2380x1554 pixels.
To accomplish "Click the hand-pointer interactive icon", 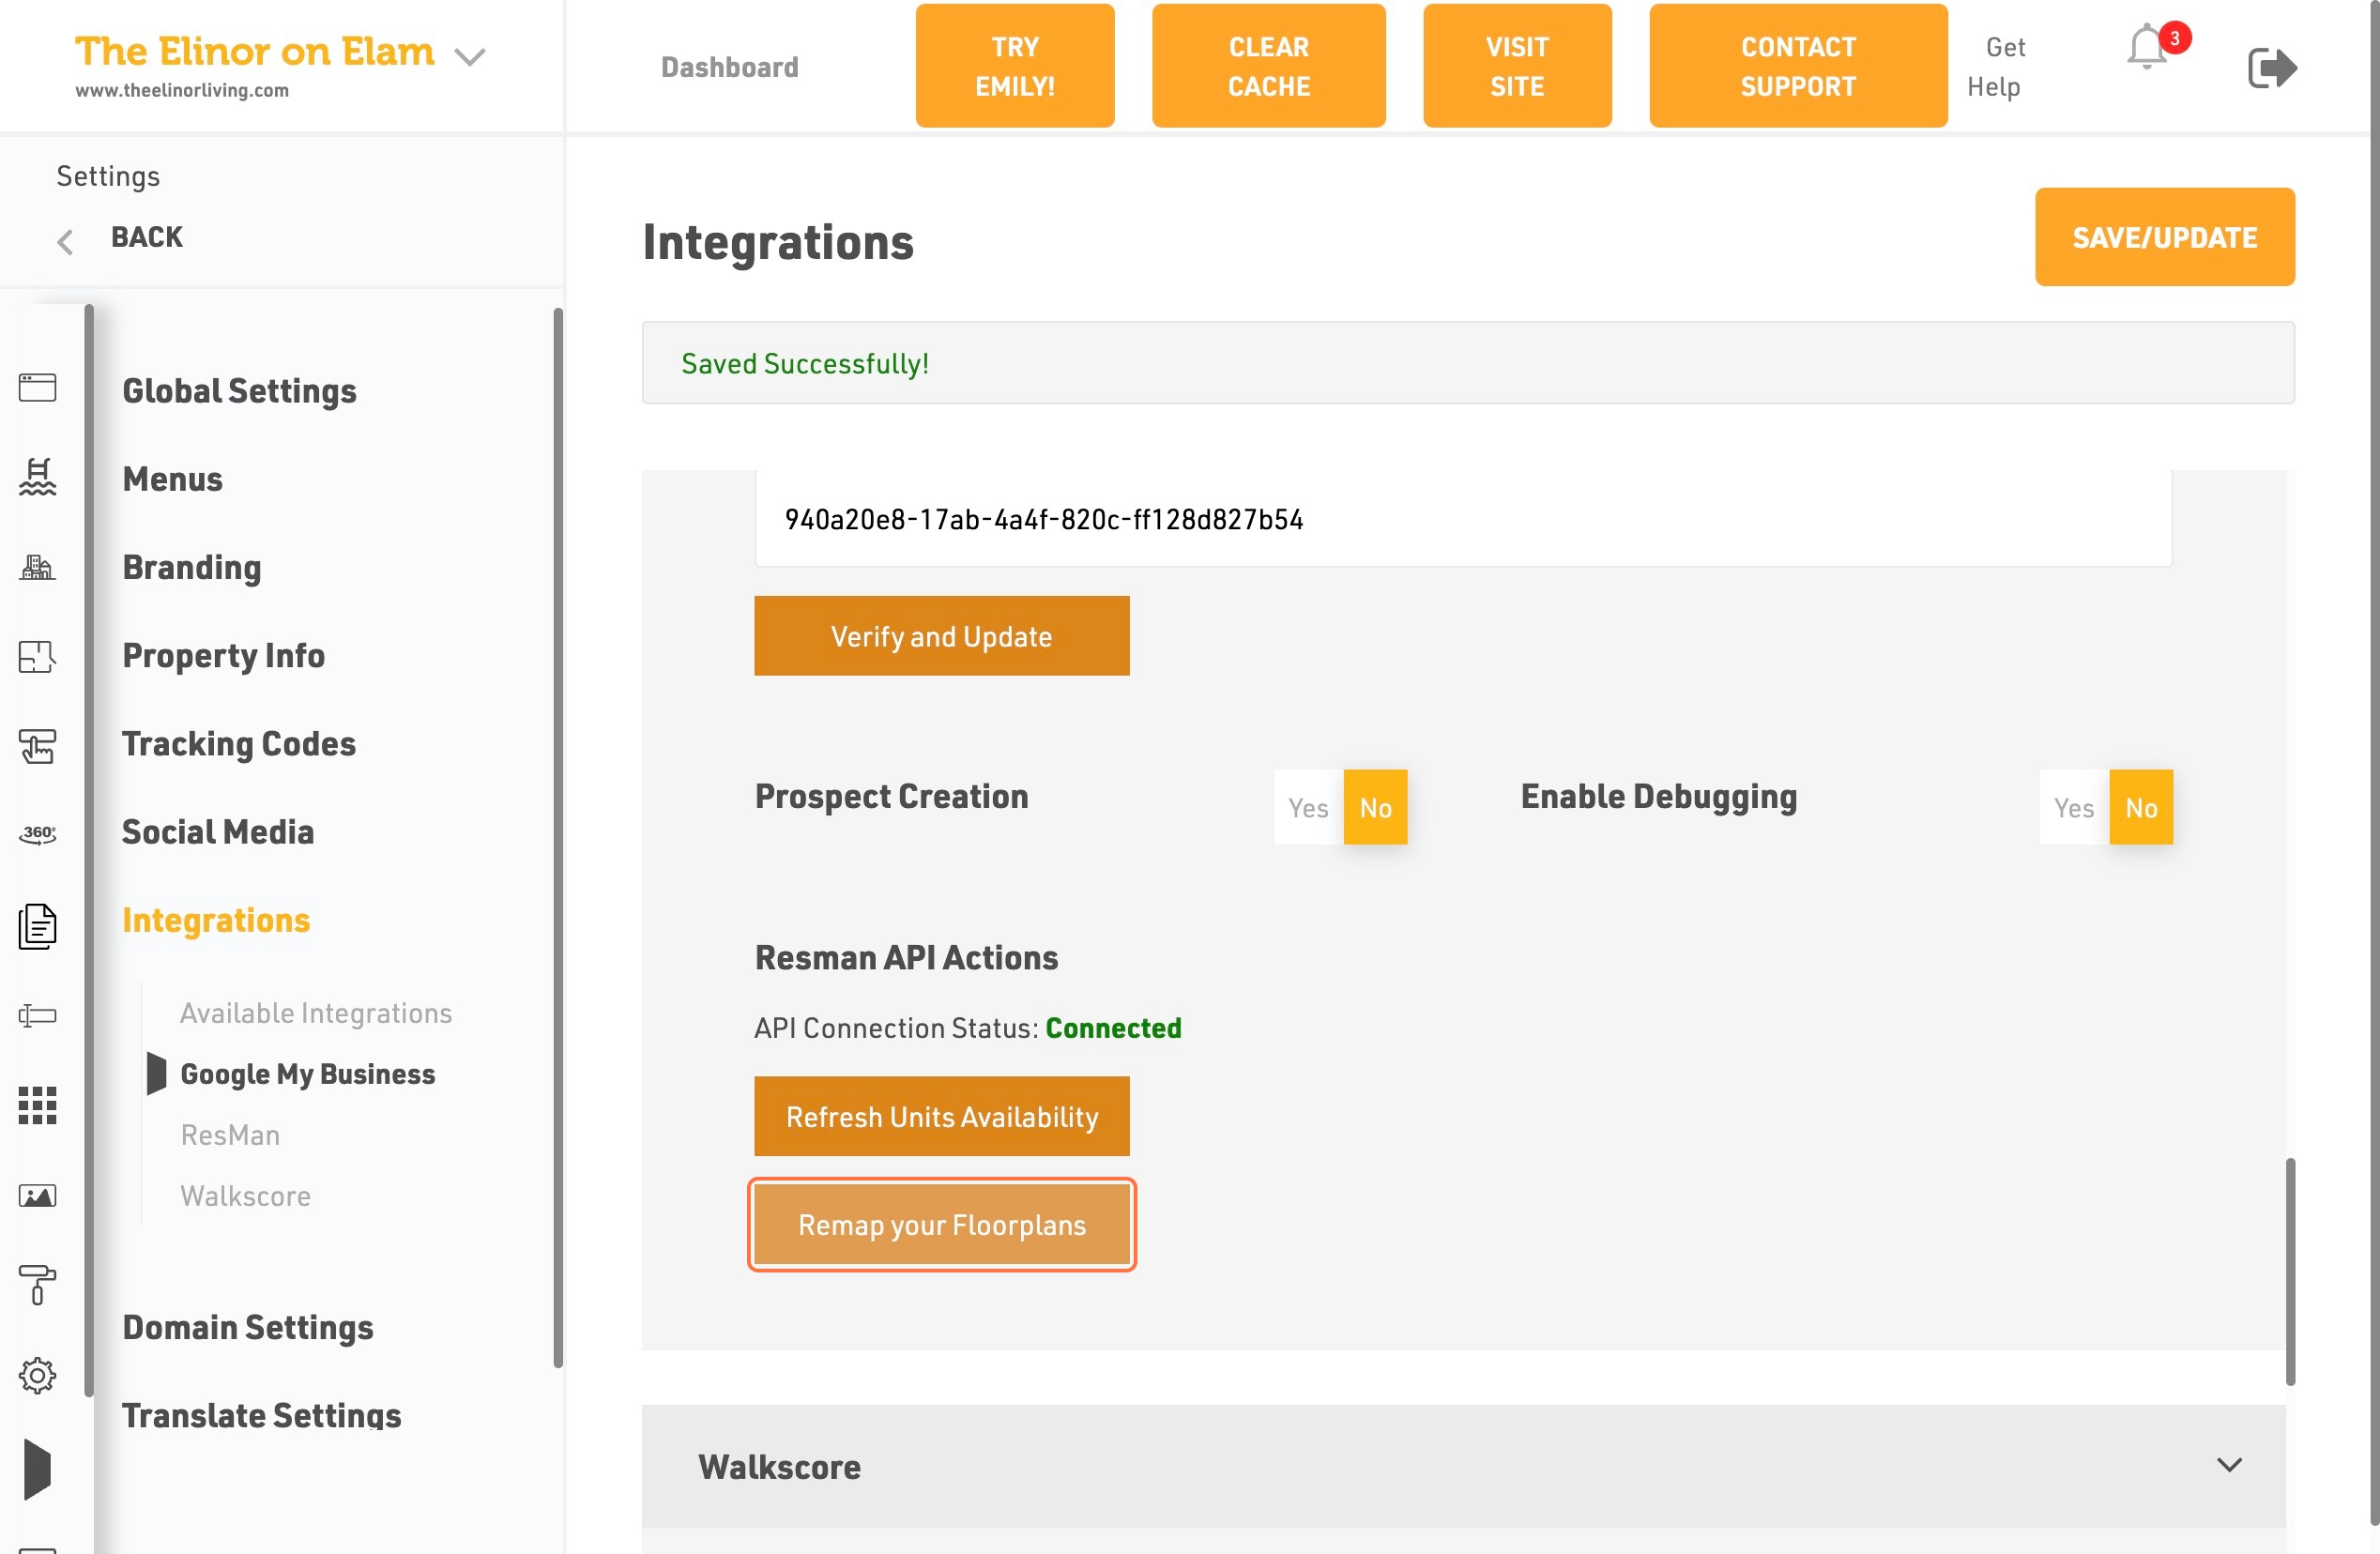I will (38, 746).
